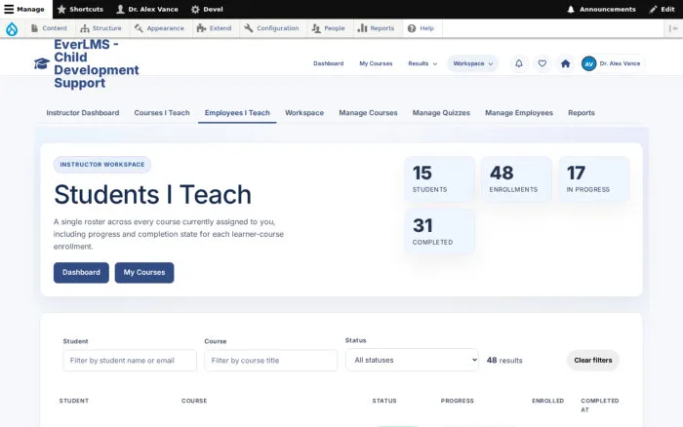Select the Employees I Teach tab
This screenshot has height=427, width=683.
pos(237,113)
